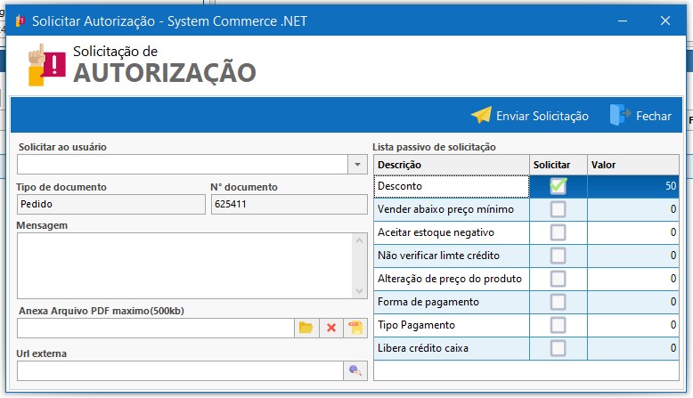Click the Fechar button text

pyautogui.click(x=654, y=116)
